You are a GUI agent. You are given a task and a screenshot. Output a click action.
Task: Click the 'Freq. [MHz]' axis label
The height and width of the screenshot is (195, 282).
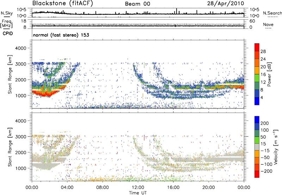pos(7,24)
